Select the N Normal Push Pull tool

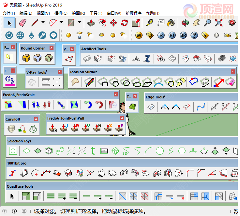point(97,128)
